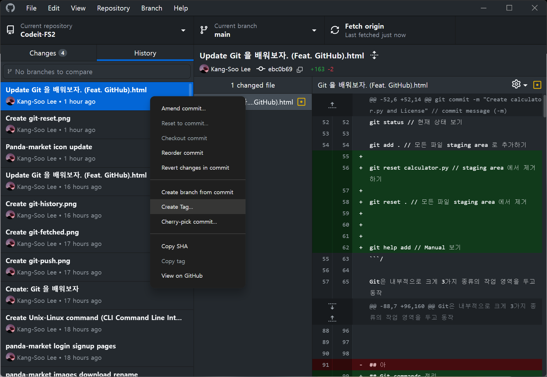547x377 pixels.
Task: Click the Changes count badge 4
Action: (63, 53)
